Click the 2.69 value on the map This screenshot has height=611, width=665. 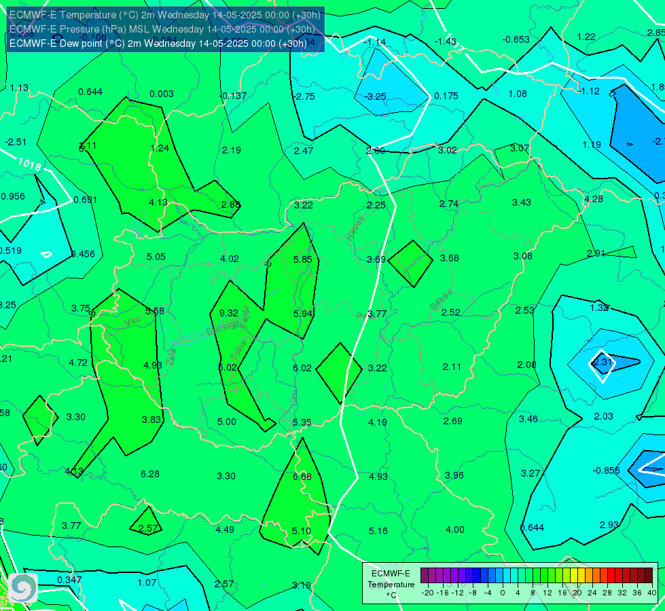tap(453, 421)
